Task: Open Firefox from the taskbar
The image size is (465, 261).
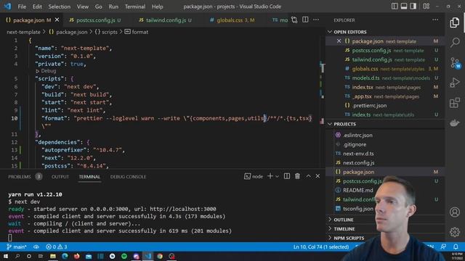Action: pos(77,256)
